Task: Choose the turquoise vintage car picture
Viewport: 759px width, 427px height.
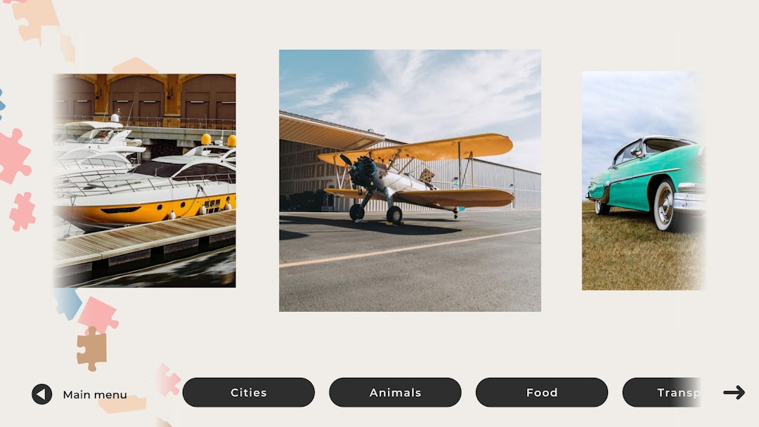Action: [643, 180]
